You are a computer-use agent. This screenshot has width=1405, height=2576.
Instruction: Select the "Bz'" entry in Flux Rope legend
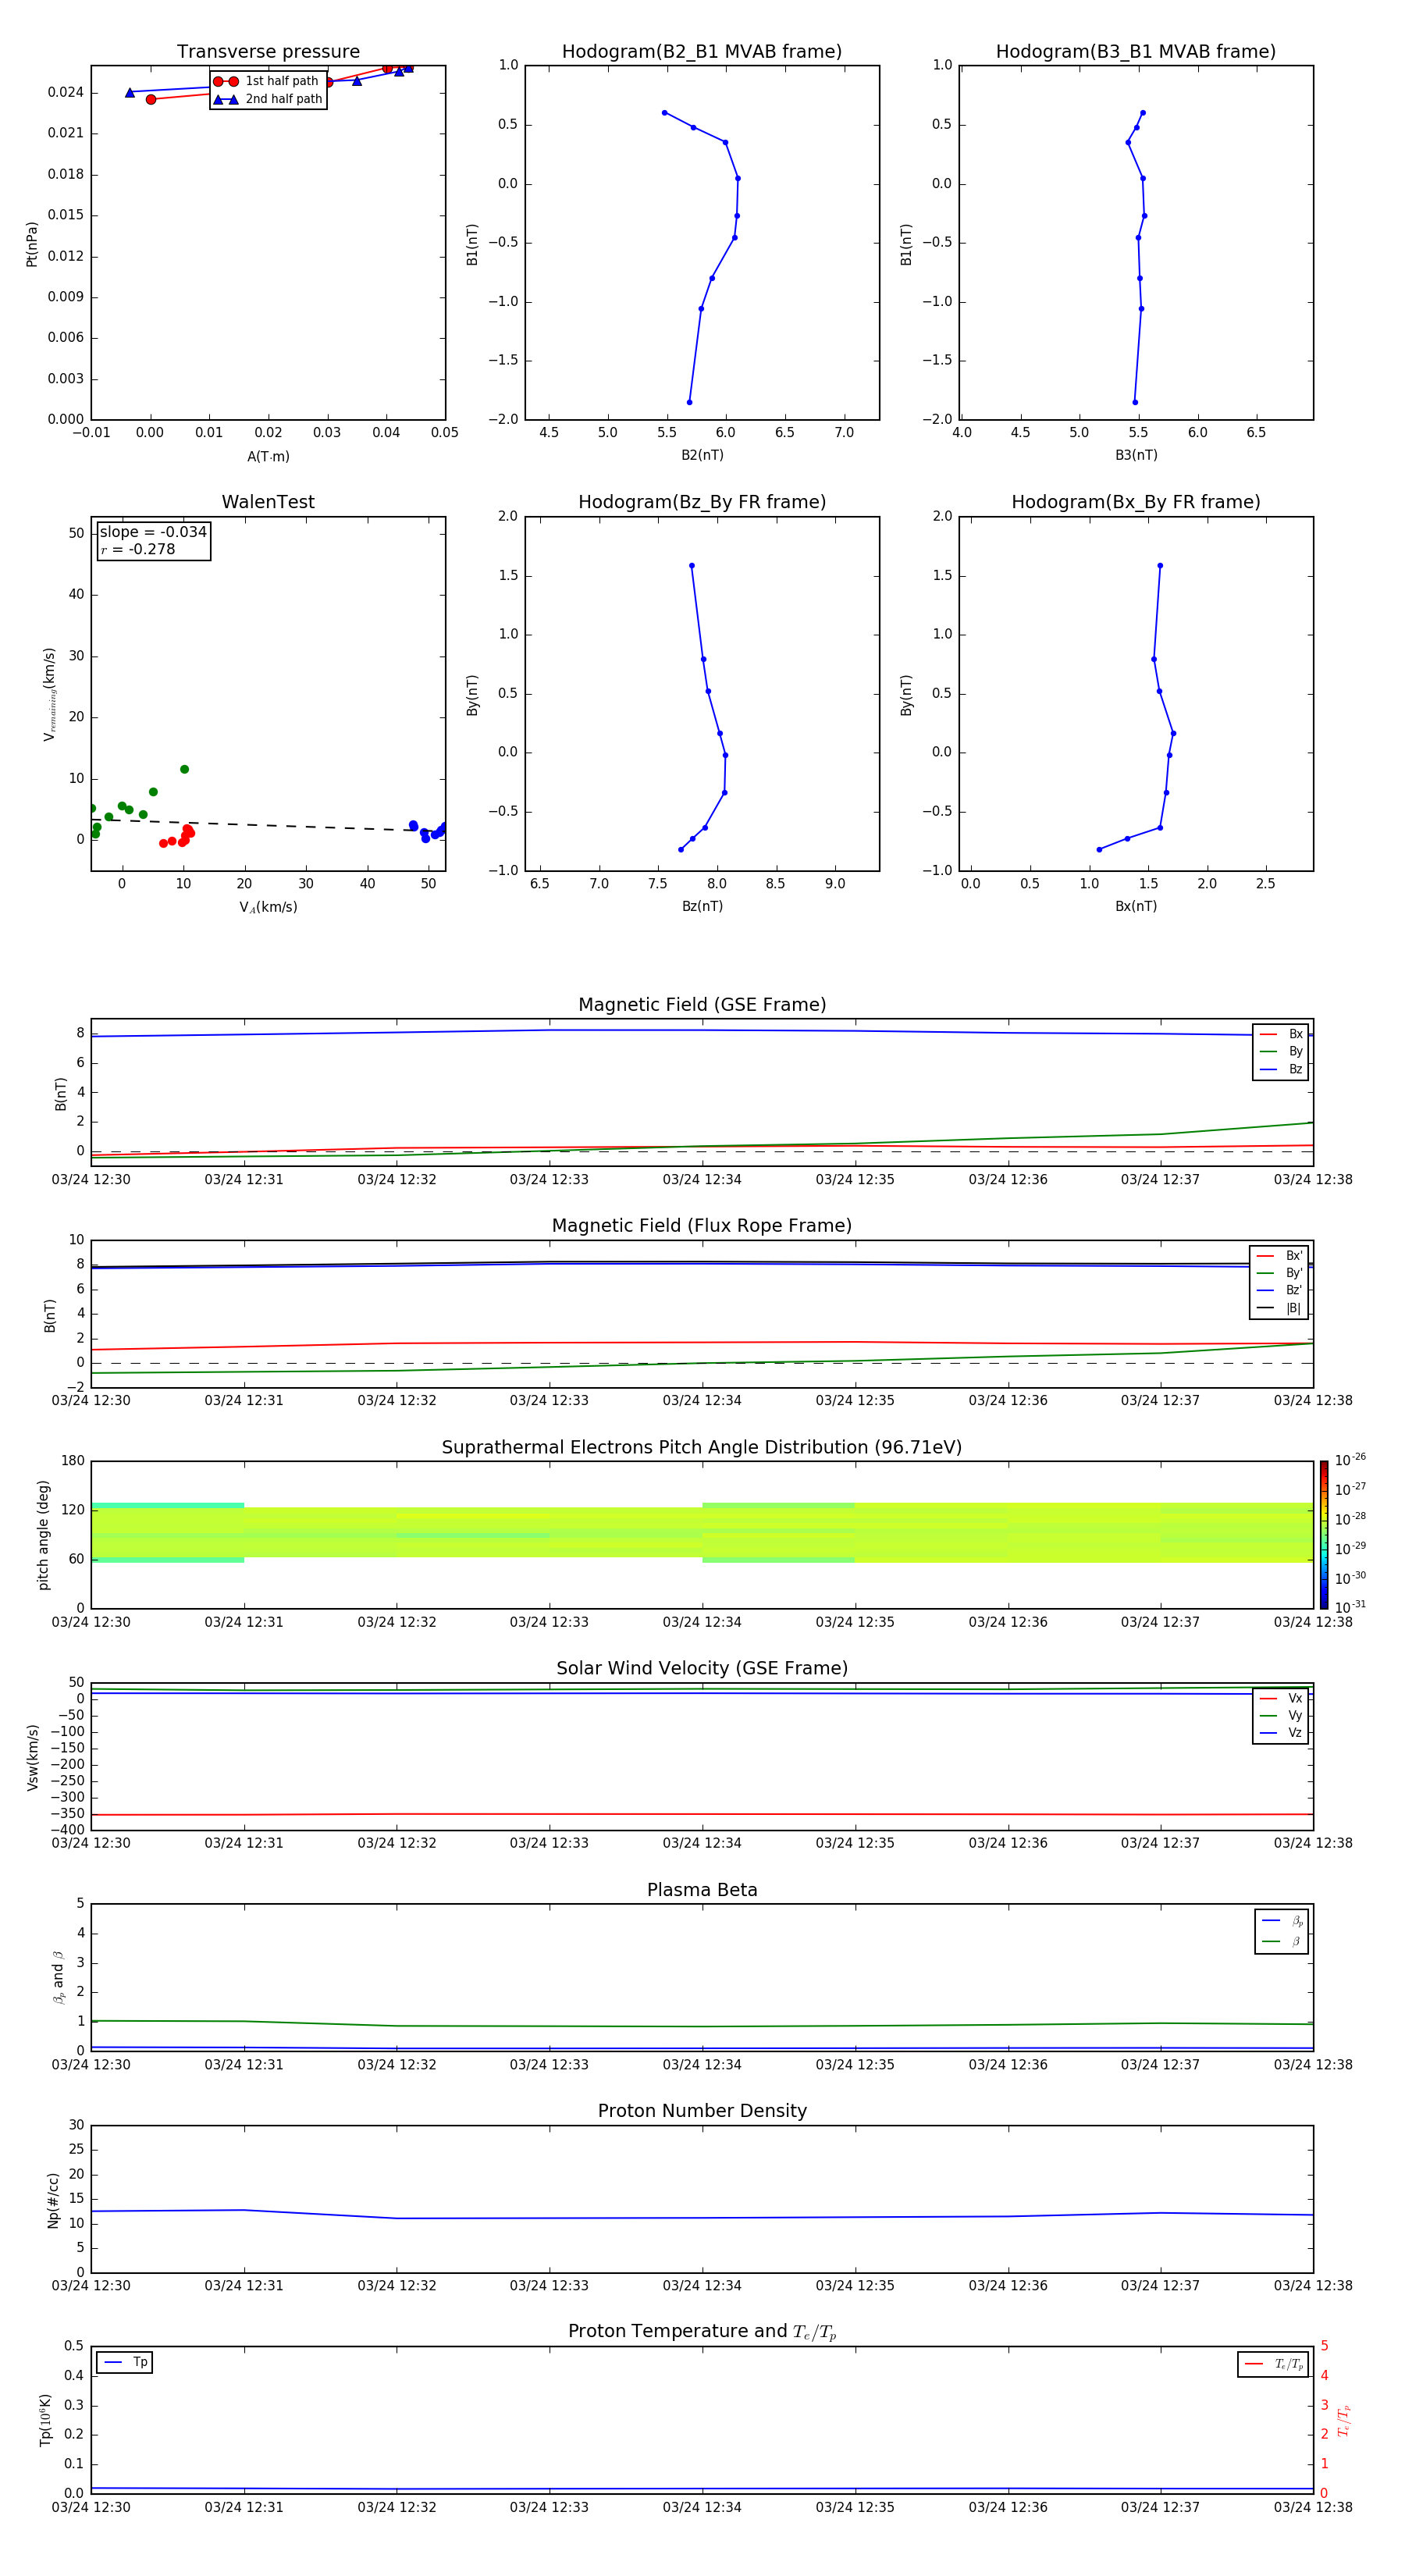coord(1280,1291)
